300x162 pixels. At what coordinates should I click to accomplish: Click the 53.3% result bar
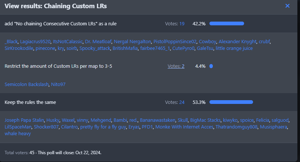pos(231,102)
